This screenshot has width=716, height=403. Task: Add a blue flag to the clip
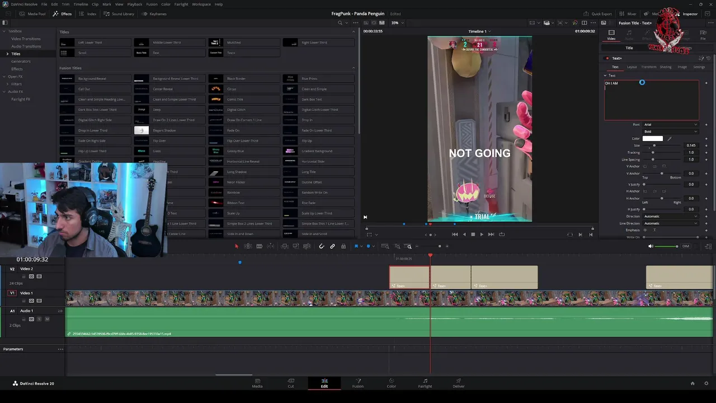356,246
